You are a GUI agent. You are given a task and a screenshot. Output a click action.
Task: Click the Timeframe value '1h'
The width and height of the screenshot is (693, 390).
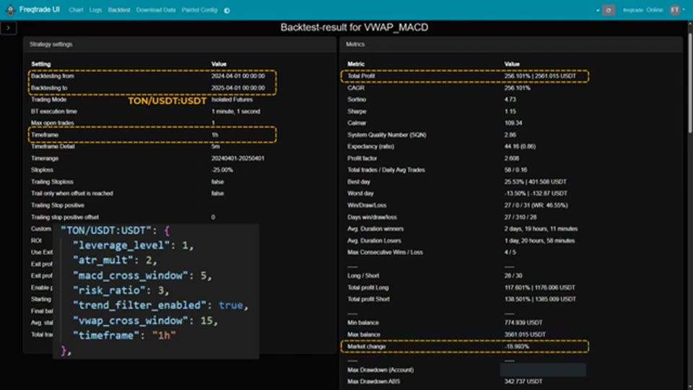click(215, 135)
